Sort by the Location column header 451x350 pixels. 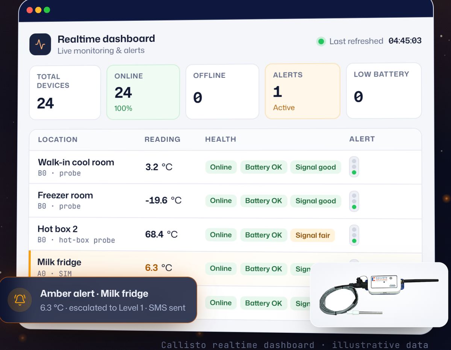(x=58, y=139)
